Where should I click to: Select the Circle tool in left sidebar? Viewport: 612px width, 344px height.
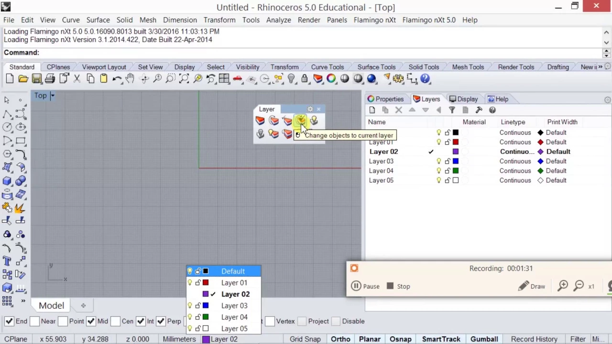pos(7,127)
